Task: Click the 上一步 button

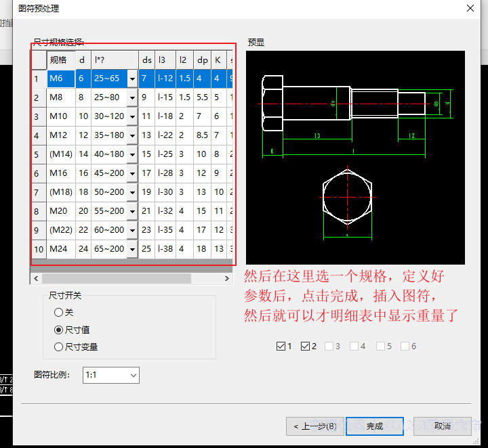Action: (x=315, y=426)
